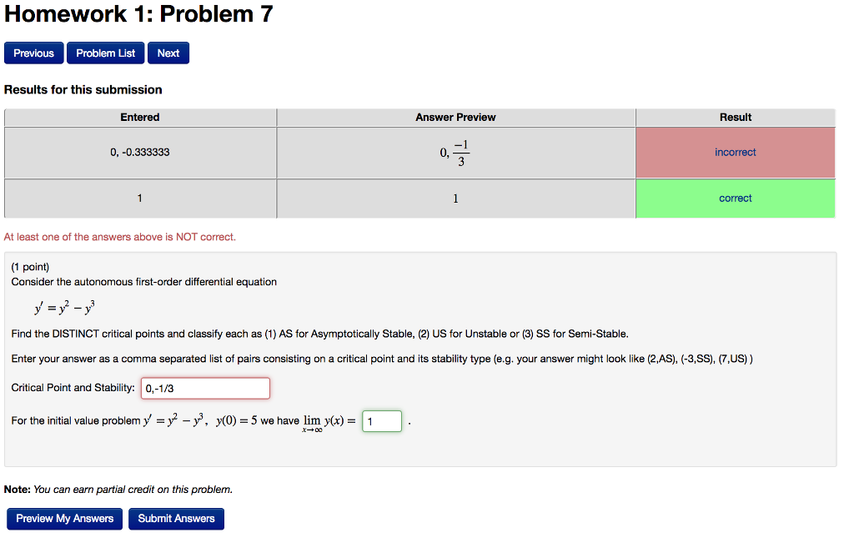Open the Problem List
Screen dimensions: 854x543
(105, 52)
